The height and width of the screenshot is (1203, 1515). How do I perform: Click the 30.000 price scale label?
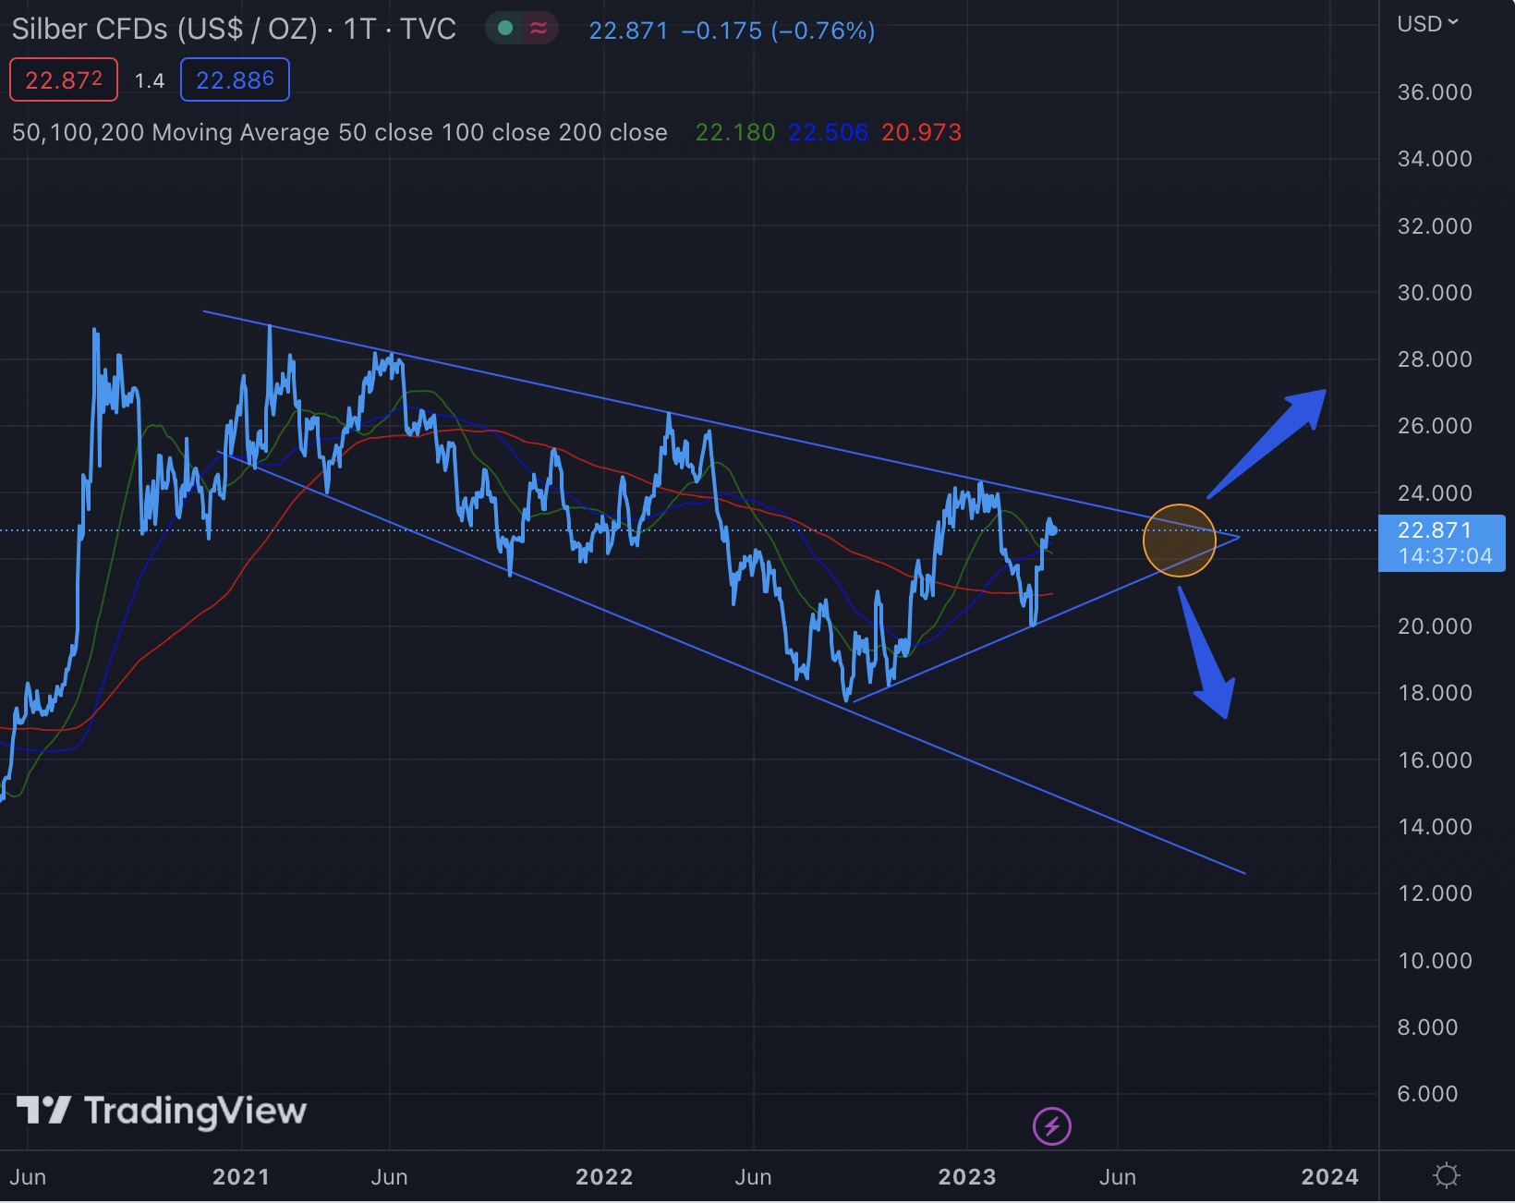[x=1435, y=293]
